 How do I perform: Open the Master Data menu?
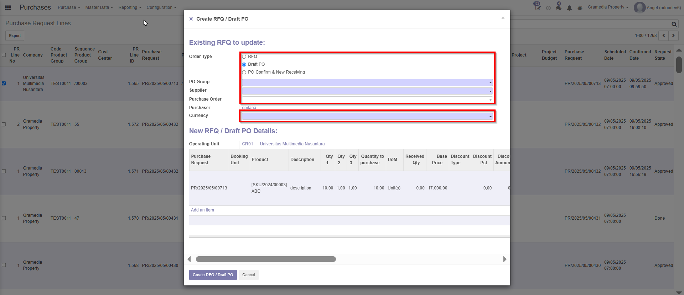(99, 7)
